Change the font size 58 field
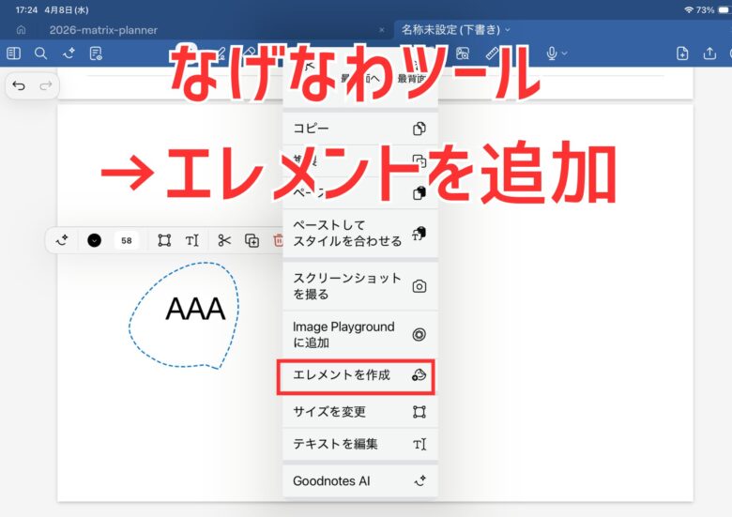Screen dimensions: 732x517 point(127,241)
